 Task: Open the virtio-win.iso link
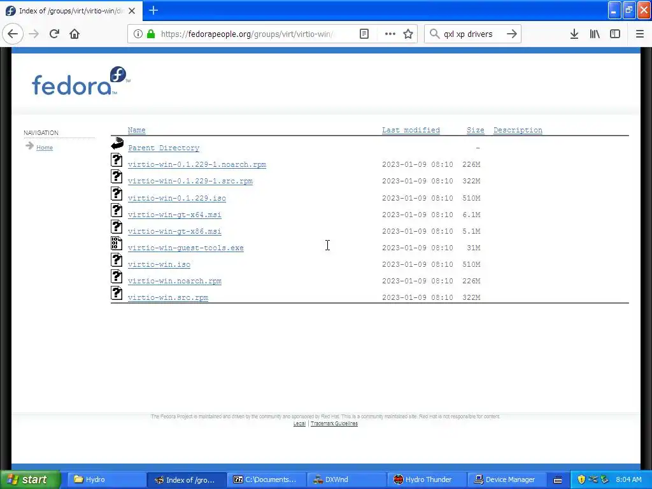tap(159, 264)
